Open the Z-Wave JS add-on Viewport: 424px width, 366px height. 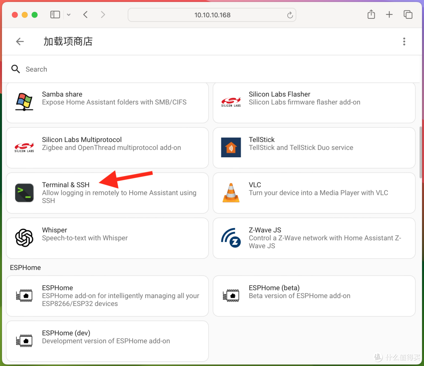tap(314, 238)
